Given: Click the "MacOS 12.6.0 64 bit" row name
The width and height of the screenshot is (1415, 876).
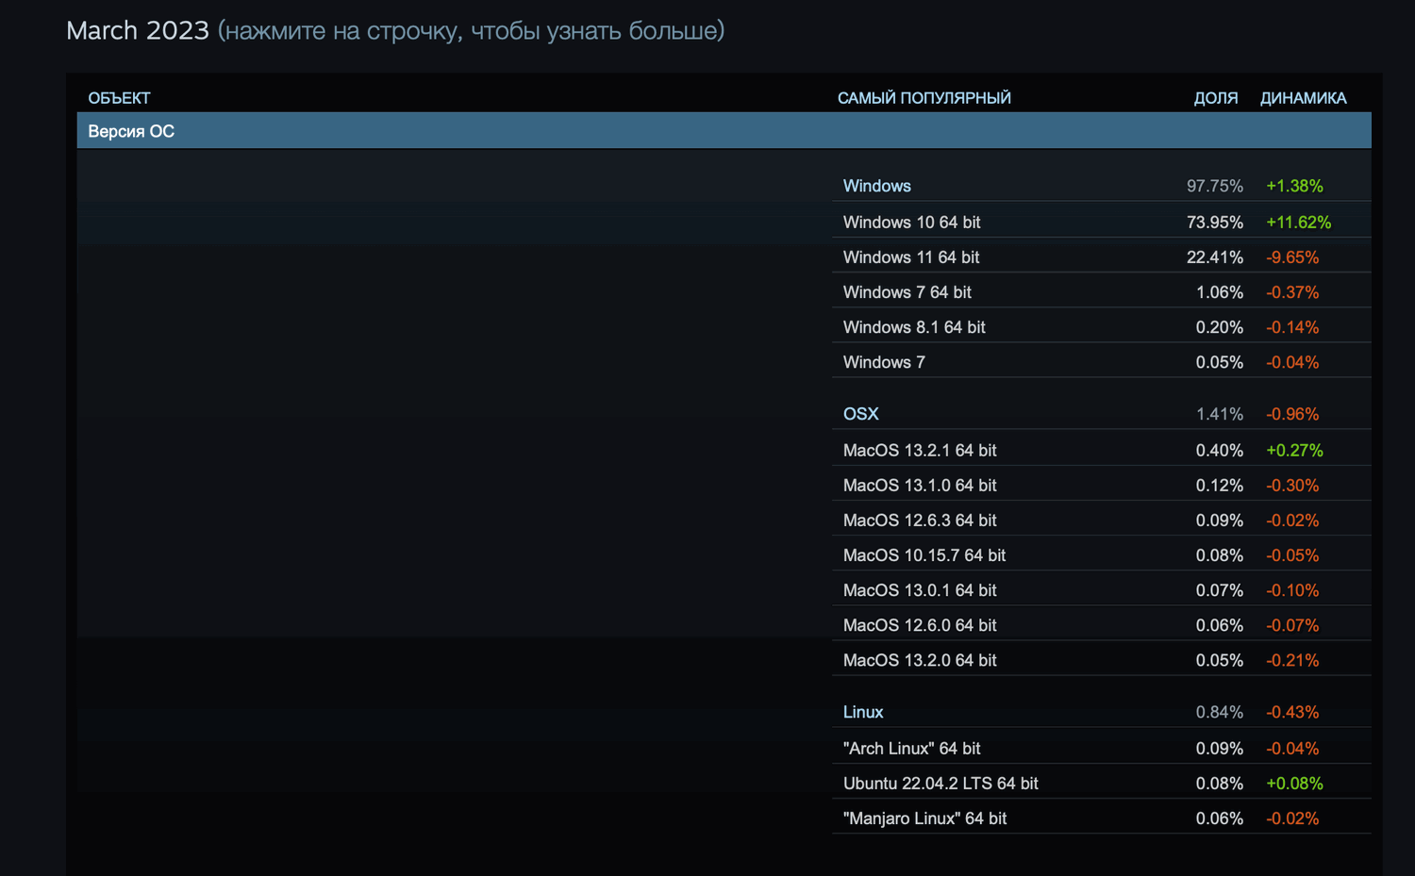Looking at the screenshot, I should pyautogui.click(x=920, y=625).
